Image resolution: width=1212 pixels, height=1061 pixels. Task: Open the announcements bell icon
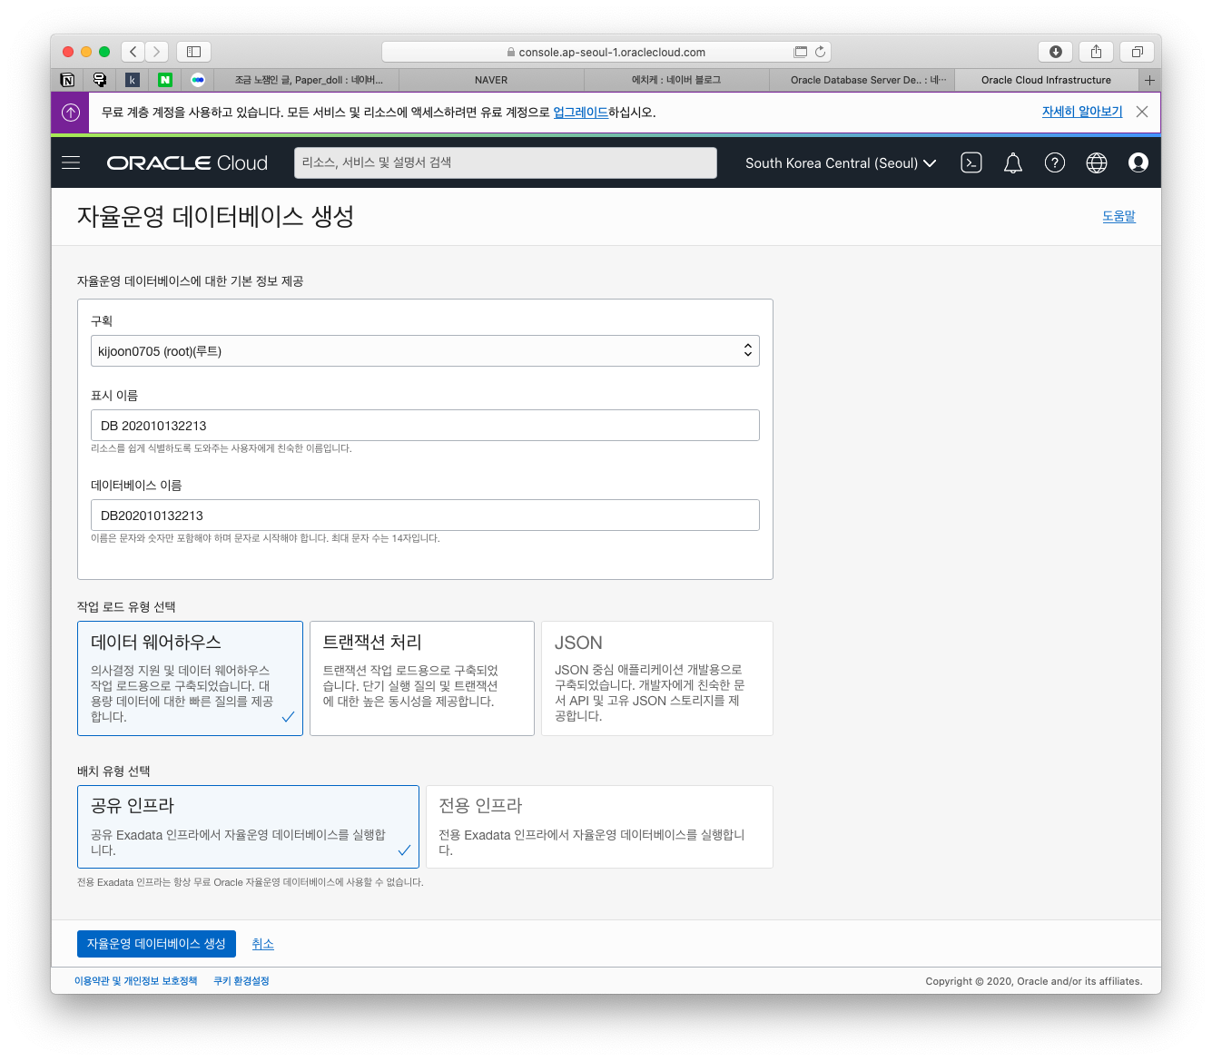pyautogui.click(x=1013, y=163)
